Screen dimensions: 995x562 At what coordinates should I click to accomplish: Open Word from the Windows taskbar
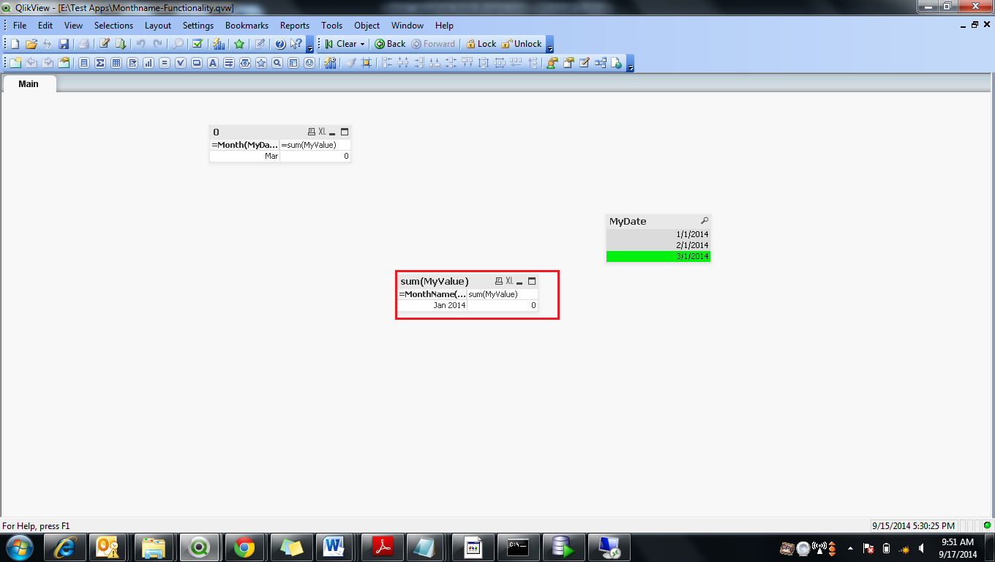tap(334, 547)
